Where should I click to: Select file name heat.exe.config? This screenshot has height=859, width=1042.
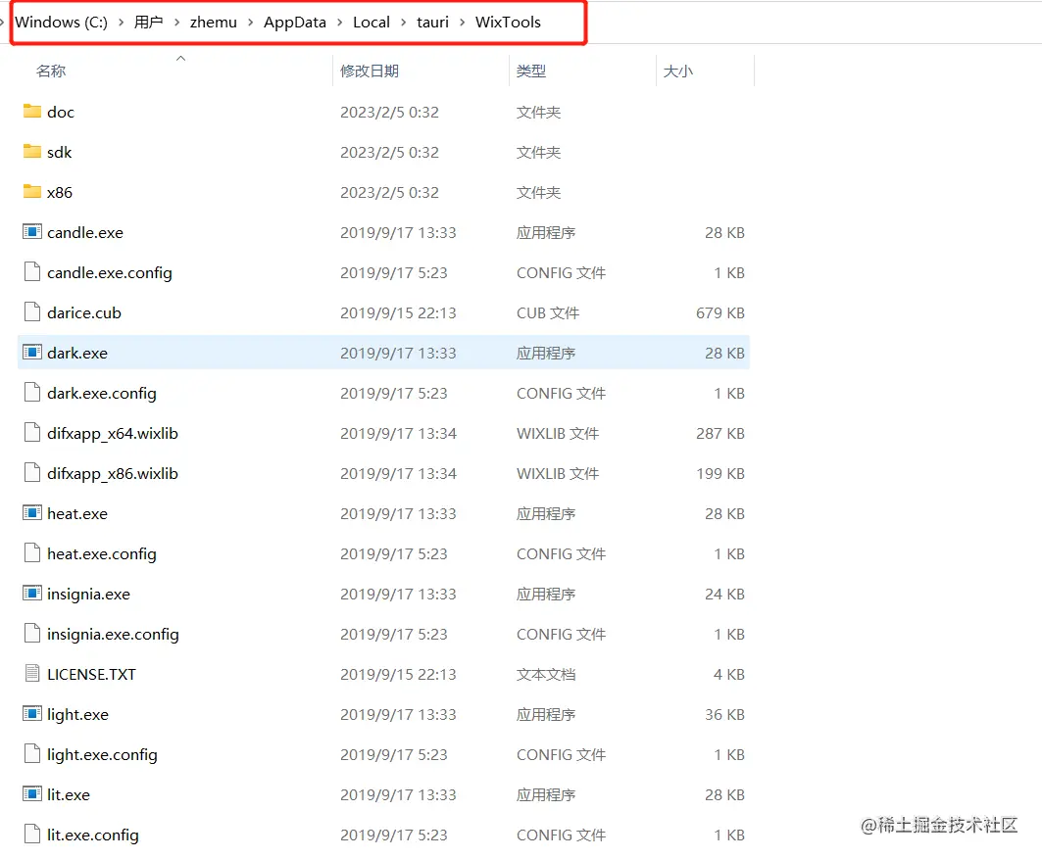click(x=102, y=554)
